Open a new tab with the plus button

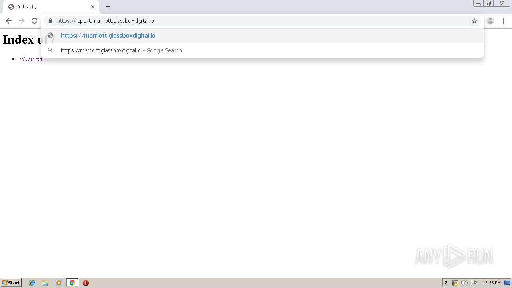[108, 7]
